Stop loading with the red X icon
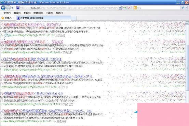The height and width of the screenshot is (126, 189). click(130, 8)
